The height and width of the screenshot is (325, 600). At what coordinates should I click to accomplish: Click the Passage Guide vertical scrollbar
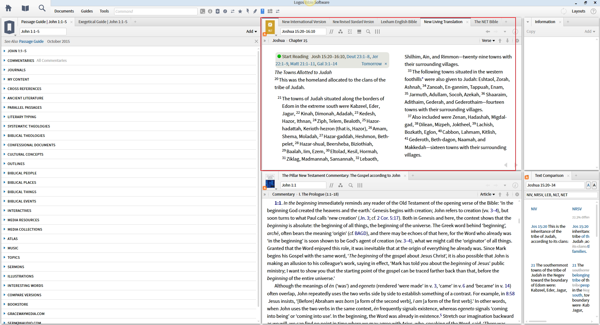[x=258, y=178]
